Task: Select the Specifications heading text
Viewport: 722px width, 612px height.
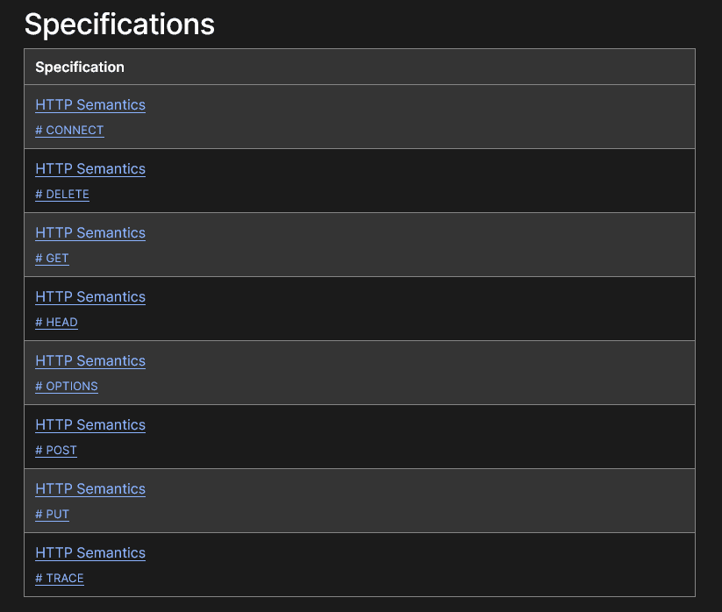Action: pos(119,24)
